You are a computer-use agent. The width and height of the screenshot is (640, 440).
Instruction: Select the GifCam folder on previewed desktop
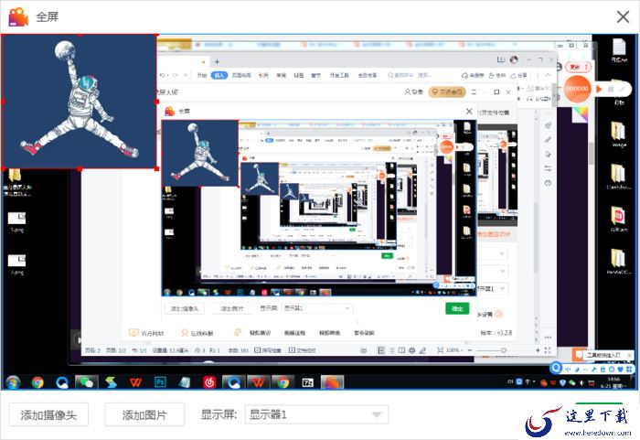[x=618, y=219]
